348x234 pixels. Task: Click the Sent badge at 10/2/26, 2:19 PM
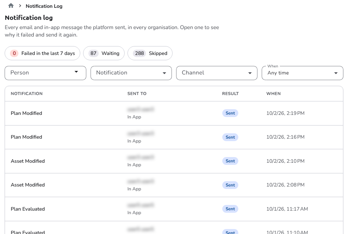pyautogui.click(x=230, y=113)
